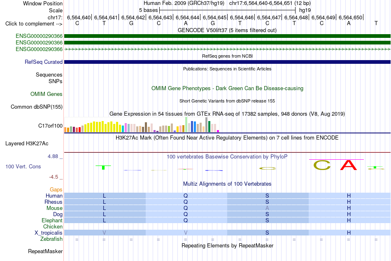
Task: Select the Elephant alignment row label
Action: (x=52, y=220)
